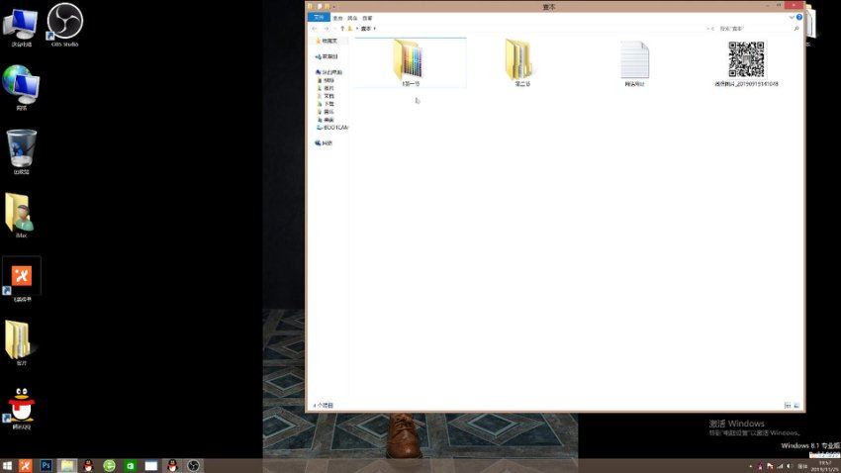Select Network (网络) in the Explorer sidebar
The width and height of the screenshot is (841, 473).
(324, 143)
